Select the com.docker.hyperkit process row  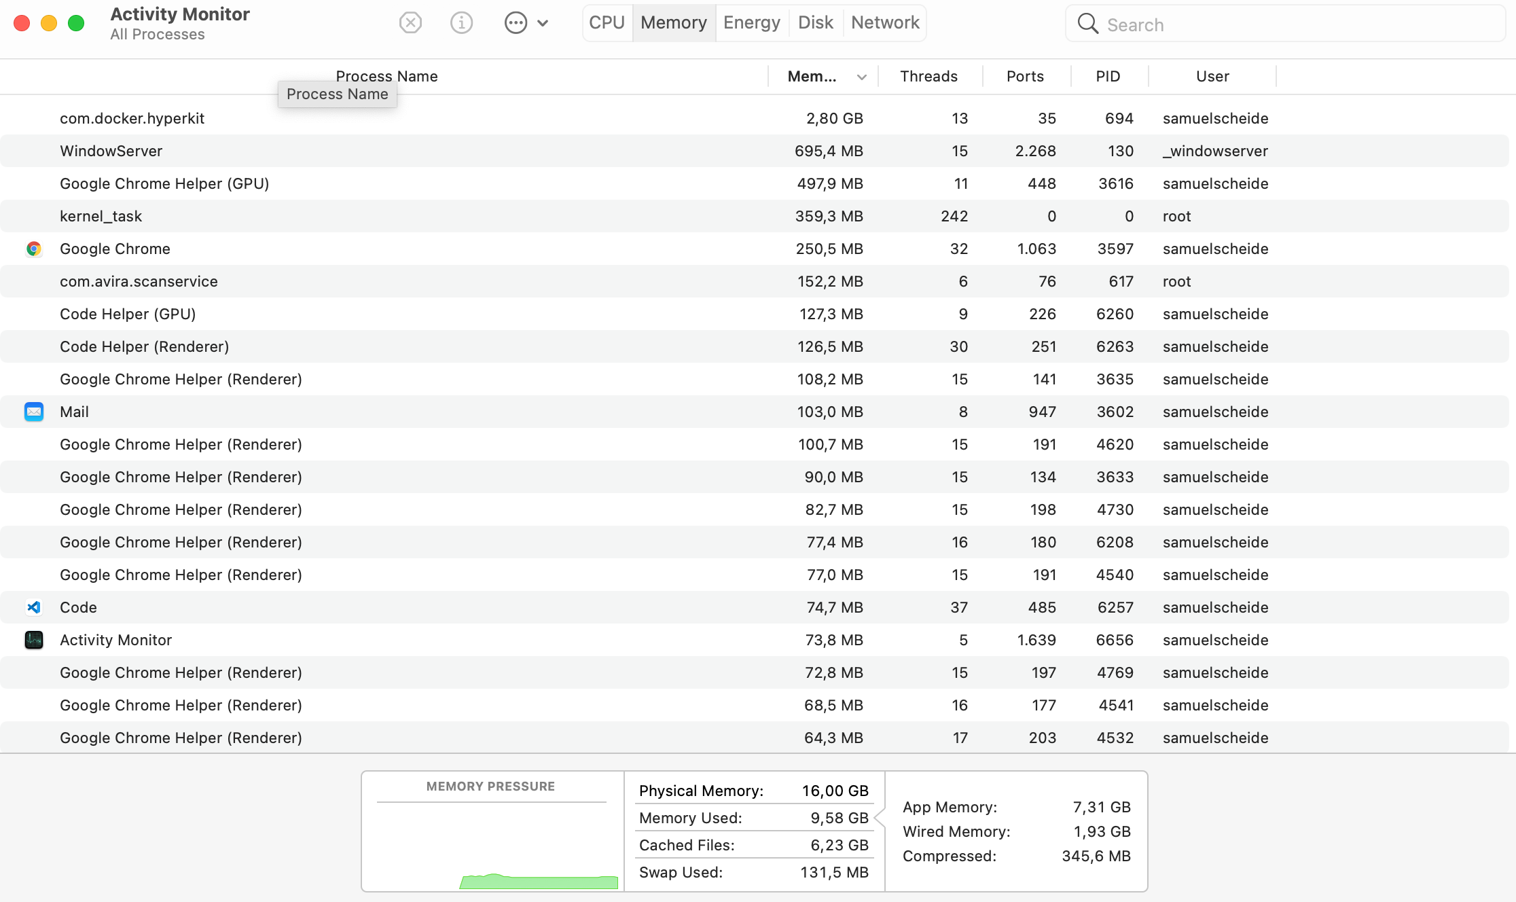(x=758, y=118)
